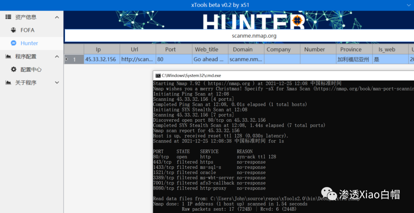Click the Hunter messenger icon
Screen dimensions: 414x213
13,43
